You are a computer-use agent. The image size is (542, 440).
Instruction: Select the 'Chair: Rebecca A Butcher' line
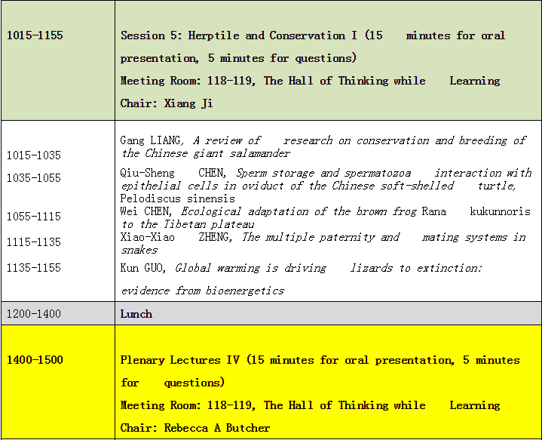[195, 428]
